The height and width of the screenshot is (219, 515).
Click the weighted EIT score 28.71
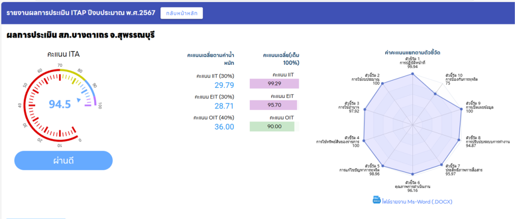click(x=224, y=106)
